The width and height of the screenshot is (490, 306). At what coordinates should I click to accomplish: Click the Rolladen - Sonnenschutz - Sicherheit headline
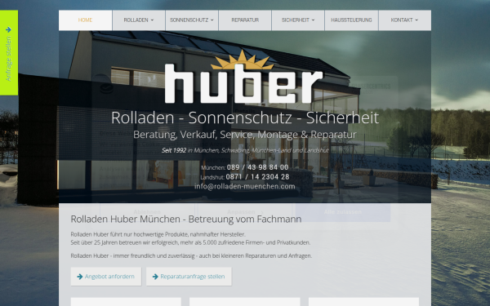pyautogui.click(x=245, y=118)
